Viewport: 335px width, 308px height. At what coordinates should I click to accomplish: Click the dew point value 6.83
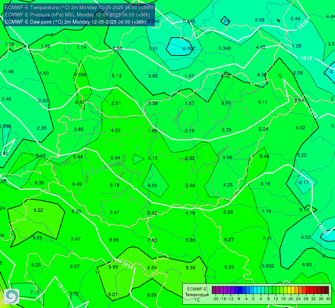tap(307, 265)
